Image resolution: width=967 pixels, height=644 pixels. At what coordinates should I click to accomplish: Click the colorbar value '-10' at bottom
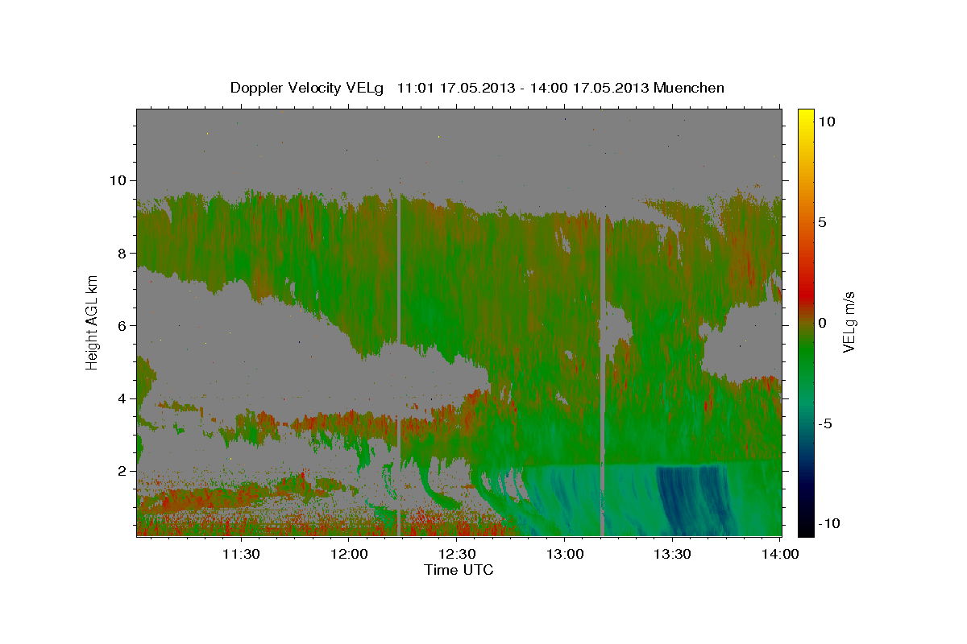(x=829, y=523)
